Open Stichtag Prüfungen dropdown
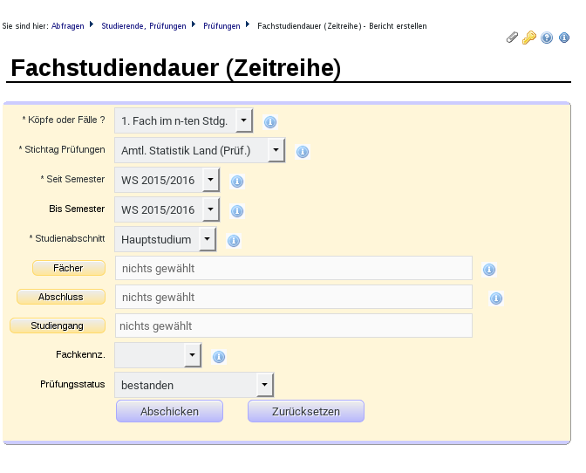Image resolution: width=586 pixels, height=473 pixels. (x=200, y=150)
